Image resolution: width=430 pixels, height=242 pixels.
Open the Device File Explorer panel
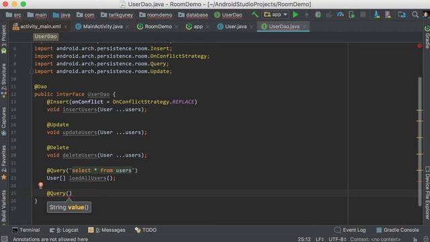coord(427,193)
